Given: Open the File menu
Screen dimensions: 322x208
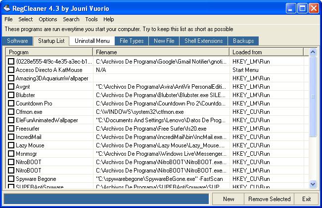Looking at the screenshot, I should (x=8, y=19).
